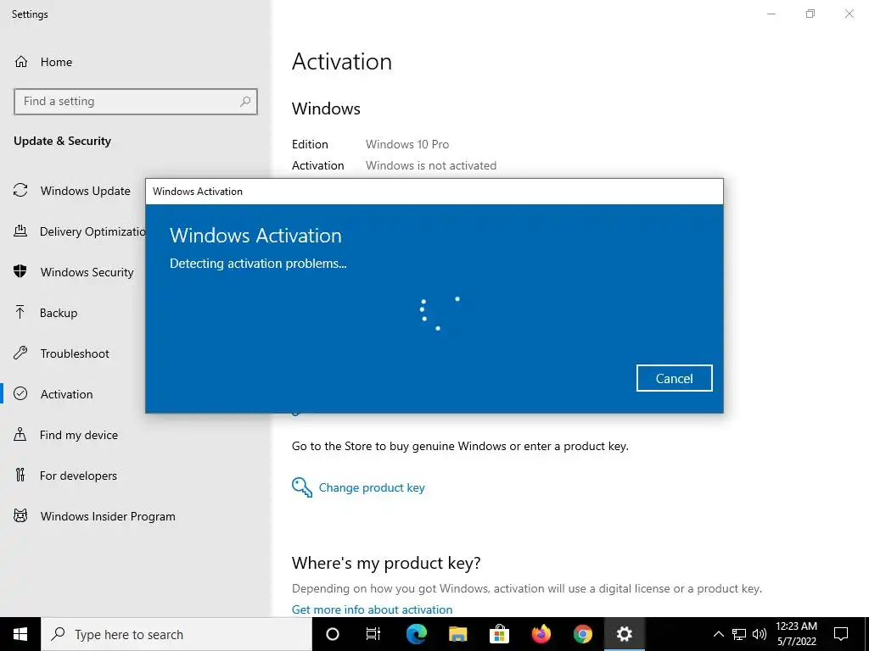Focus the Find a setting search box

point(136,102)
